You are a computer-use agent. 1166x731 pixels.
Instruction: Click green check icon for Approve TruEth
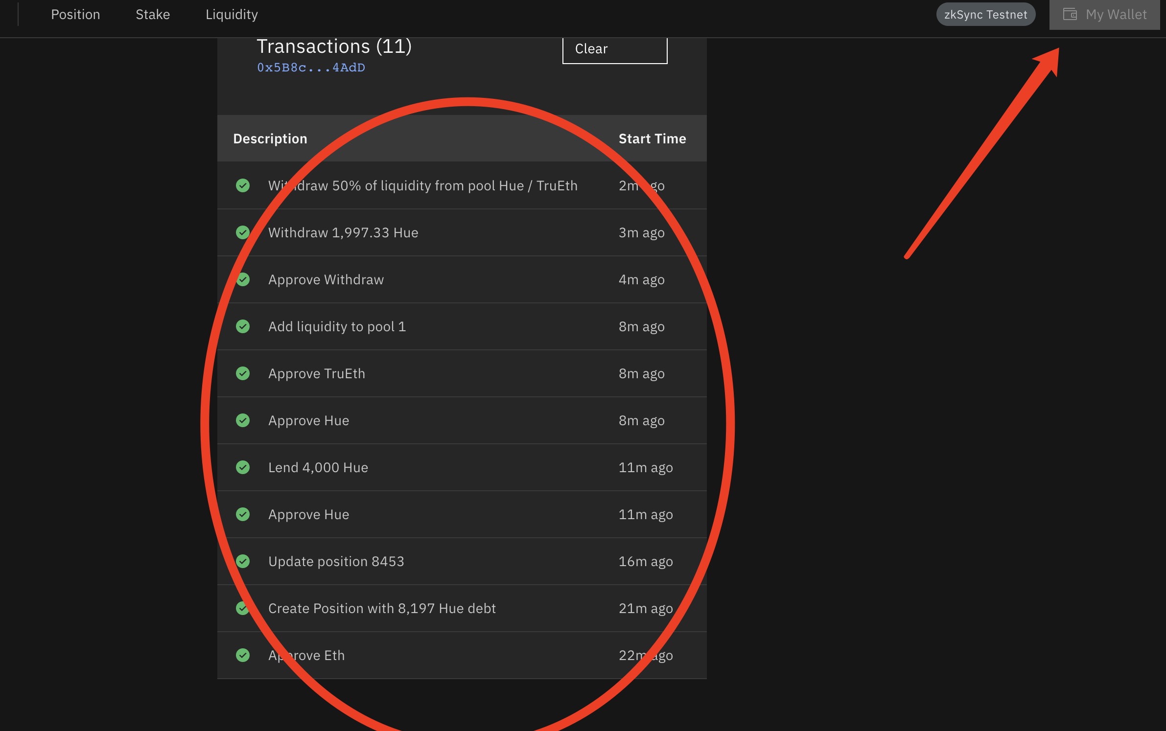click(243, 373)
